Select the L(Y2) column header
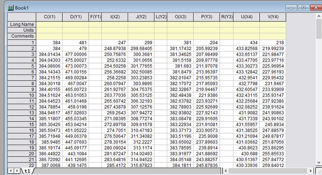This screenshot has width=322, height=175. point(161,17)
